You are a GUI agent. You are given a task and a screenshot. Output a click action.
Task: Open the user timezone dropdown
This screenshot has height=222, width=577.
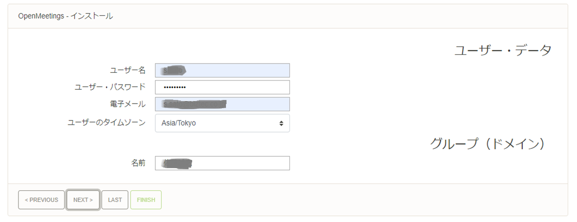tap(222, 123)
